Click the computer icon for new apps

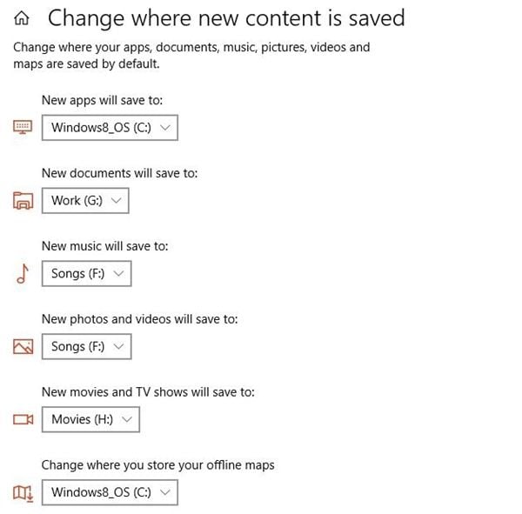coord(23,128)
